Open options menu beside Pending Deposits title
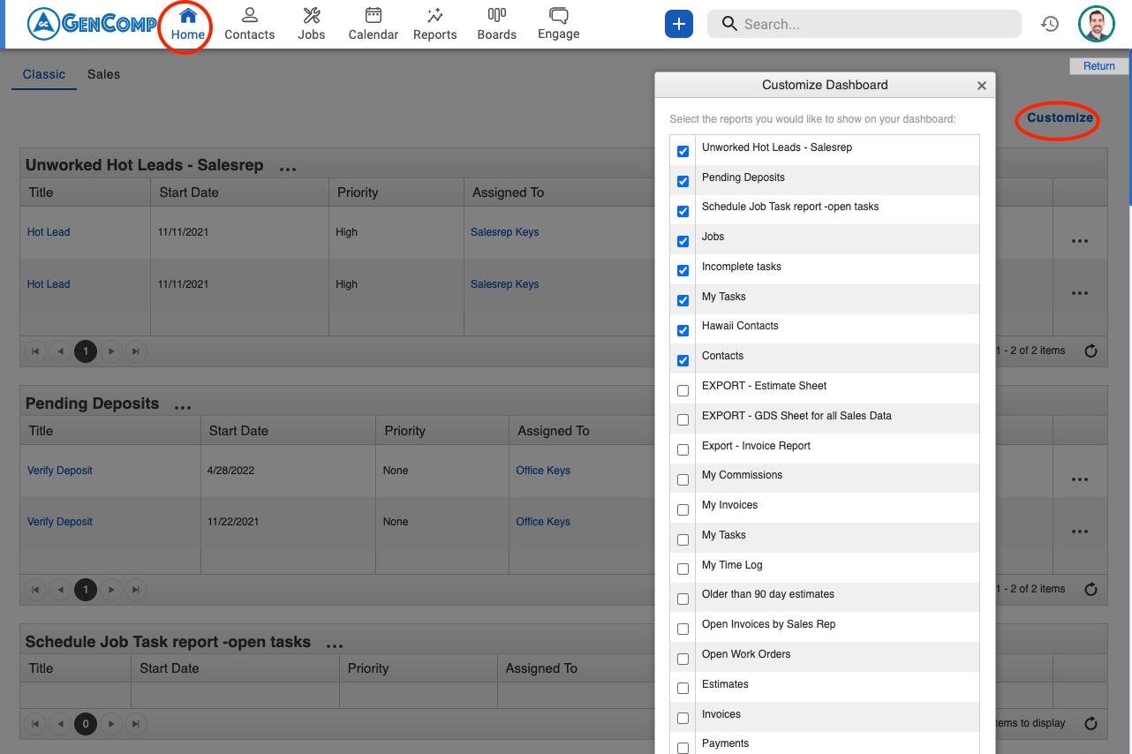The width and height of the screenshot is (1132, 754). (183, 406)
